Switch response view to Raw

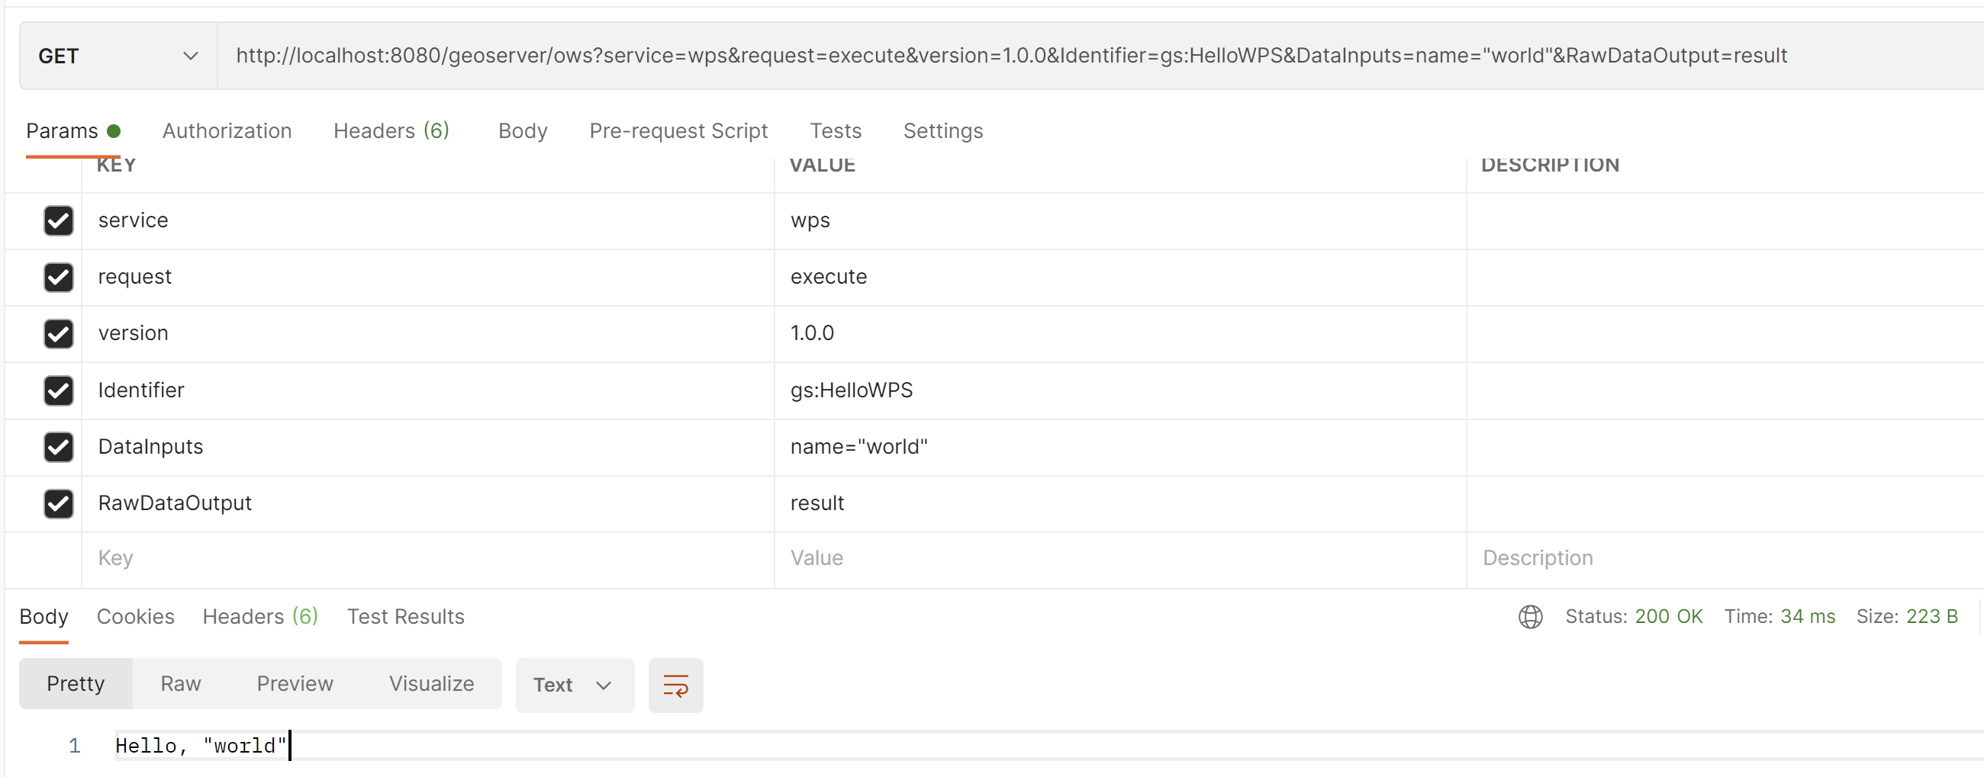(x=180, y=683)
